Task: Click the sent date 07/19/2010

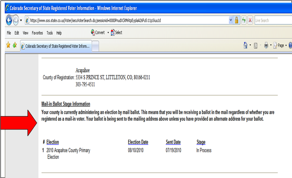Action: [x=173, y=150]
